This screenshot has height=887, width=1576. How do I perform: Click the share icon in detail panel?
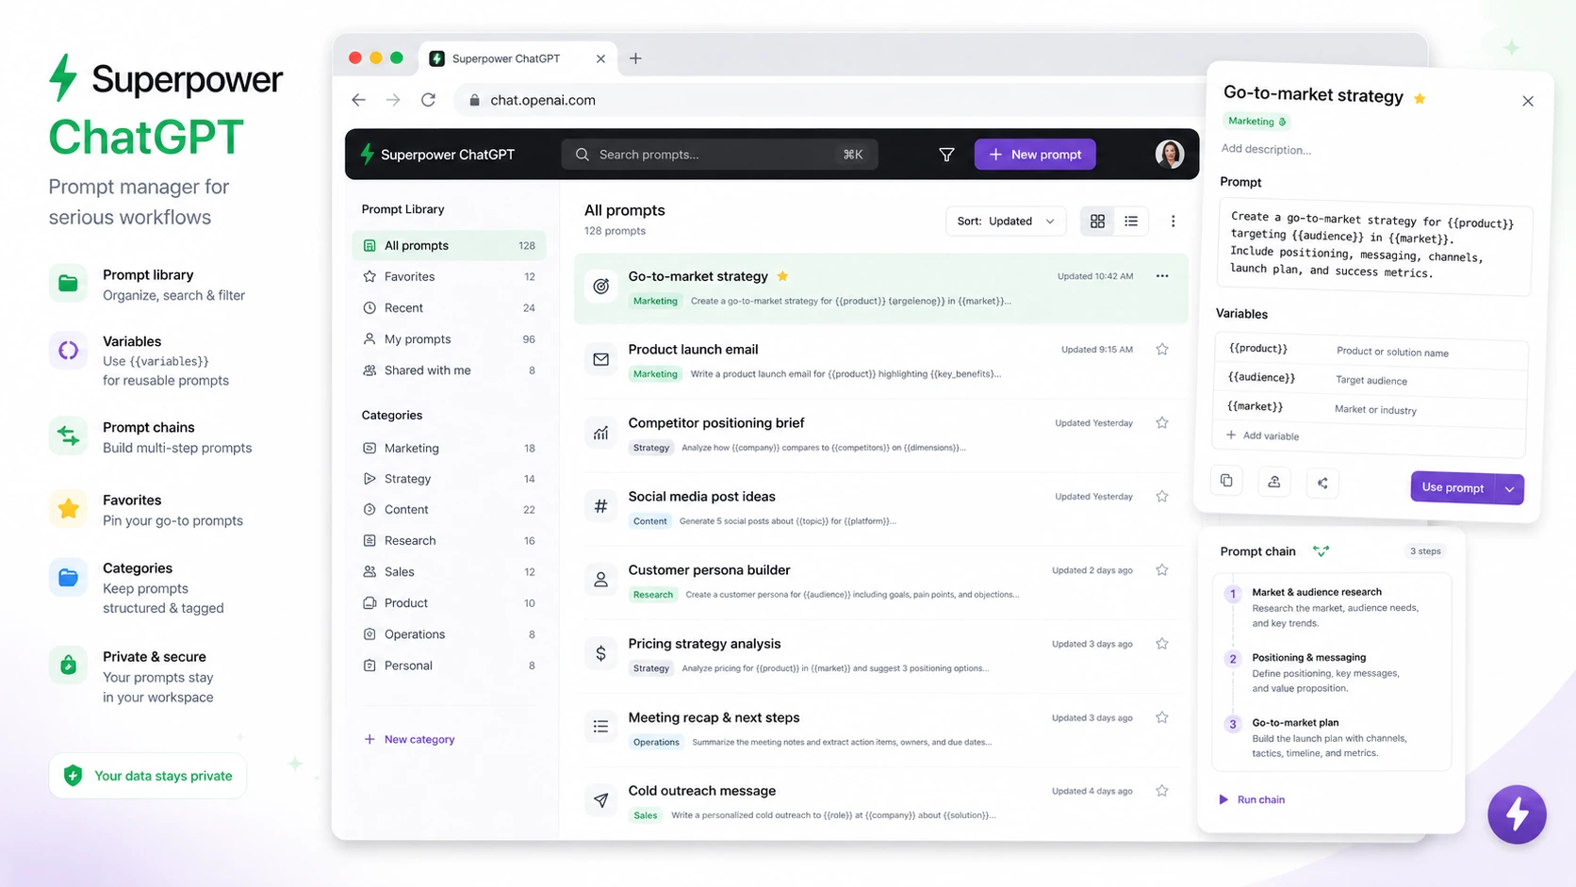[x=1322, y=484]
